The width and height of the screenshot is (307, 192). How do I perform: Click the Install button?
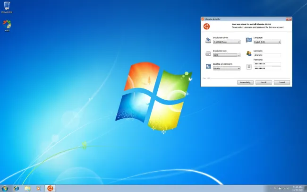pos(264,82)
